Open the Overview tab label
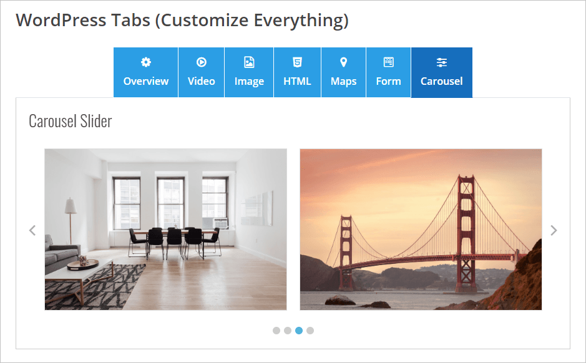 pyautogui.click(x=146, y=81)
